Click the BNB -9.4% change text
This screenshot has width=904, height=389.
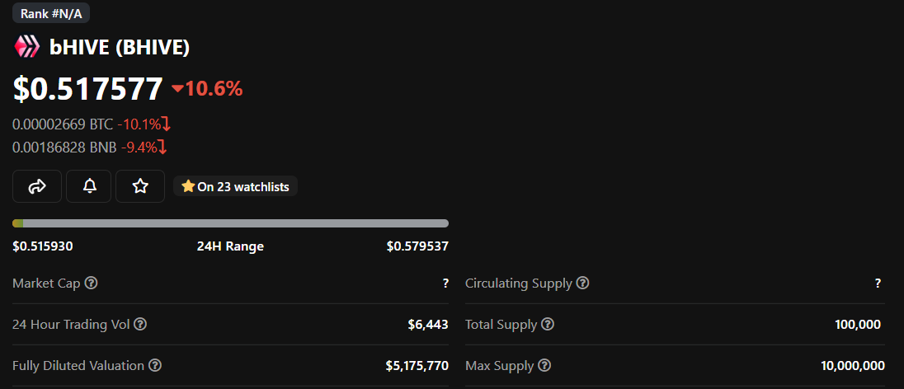144,148
